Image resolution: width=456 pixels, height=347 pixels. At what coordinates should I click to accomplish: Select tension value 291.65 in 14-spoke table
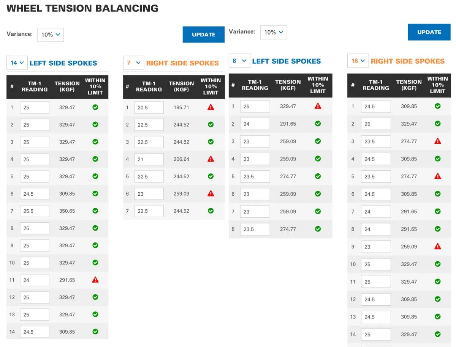point(67,280)
